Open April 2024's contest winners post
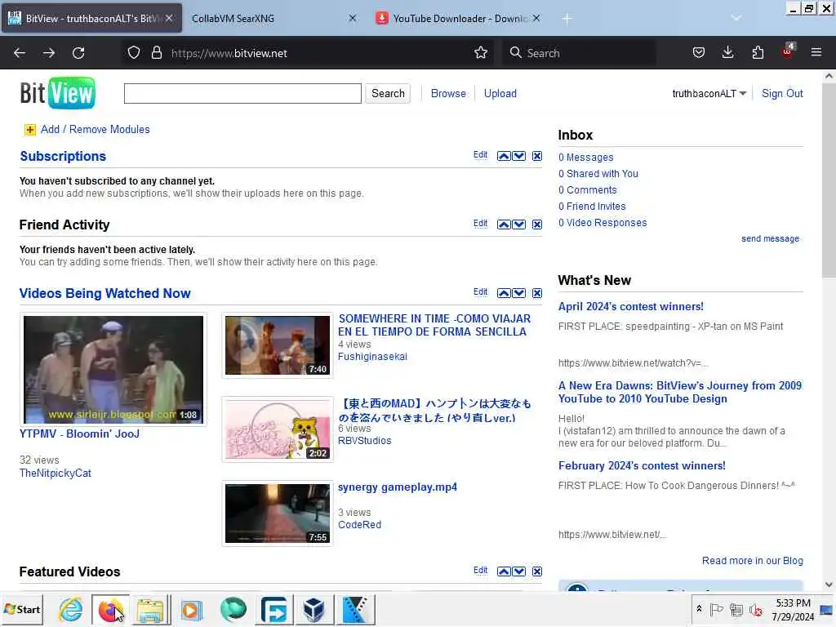836x627 pixels. (x=631, y=307)
